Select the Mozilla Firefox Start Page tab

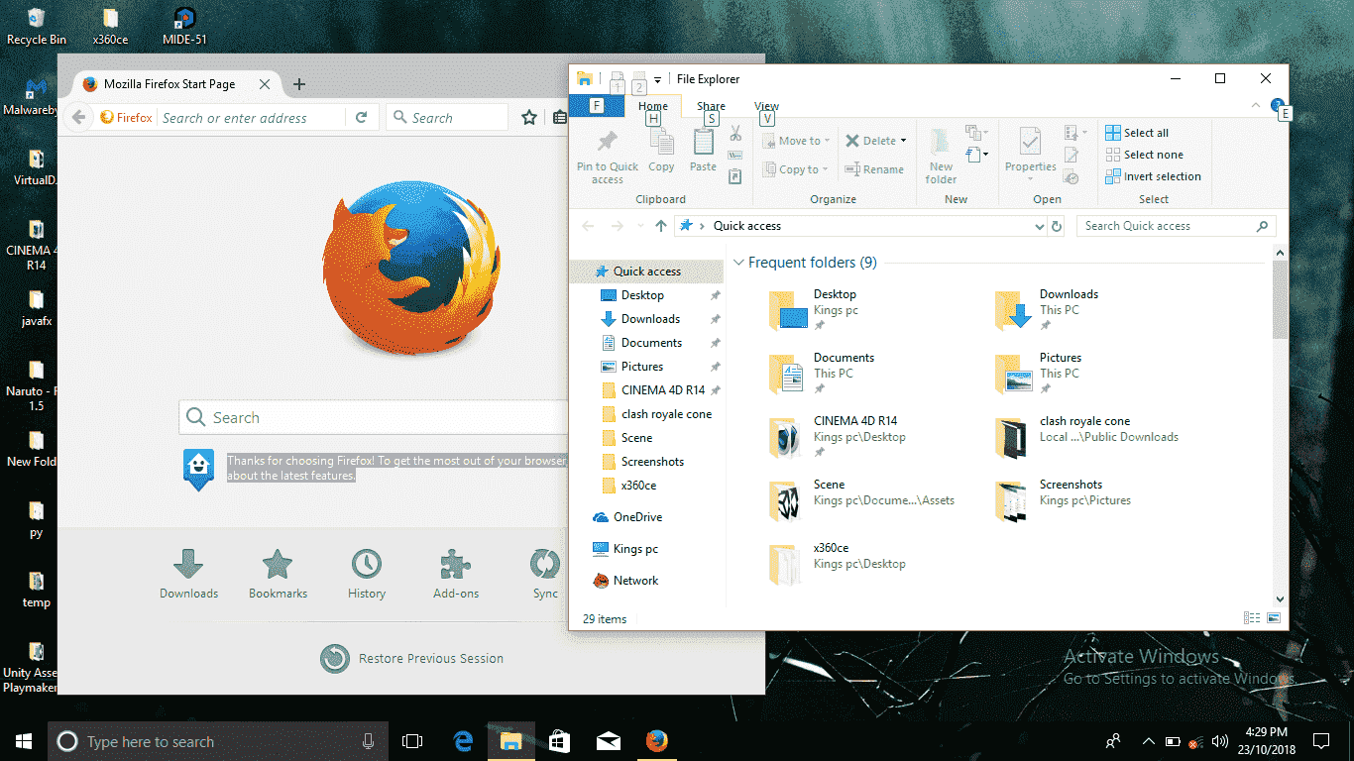pyautogui.click(x=176, y=84)
